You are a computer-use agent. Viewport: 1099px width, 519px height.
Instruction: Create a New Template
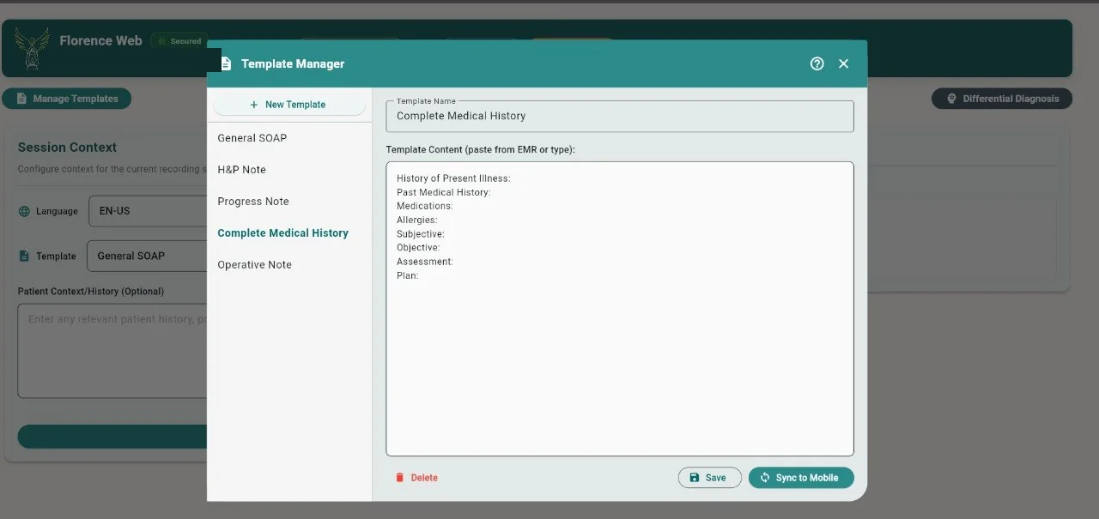pos(288,105)
